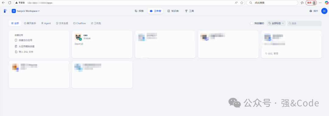Image resolution: width=329 pixels, height=116 pixels.
Task: Click the ces app robot icon
Action: tap(78, 37)
